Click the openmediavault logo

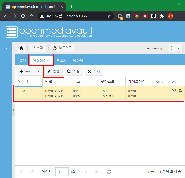(49, 32)
